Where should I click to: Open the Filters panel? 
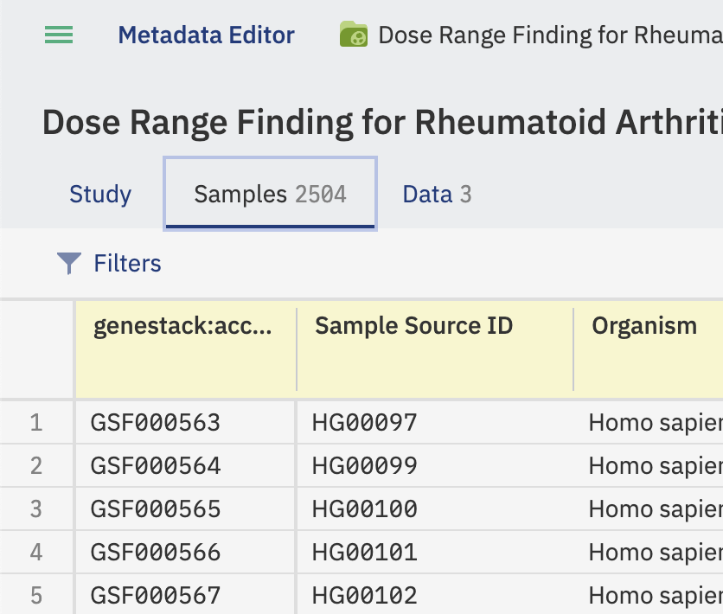(109, 263)
